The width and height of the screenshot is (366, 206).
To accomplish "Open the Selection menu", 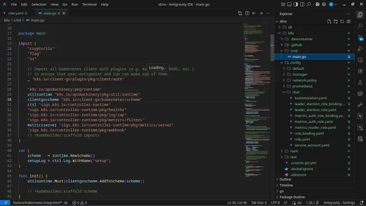I will 39,4.
